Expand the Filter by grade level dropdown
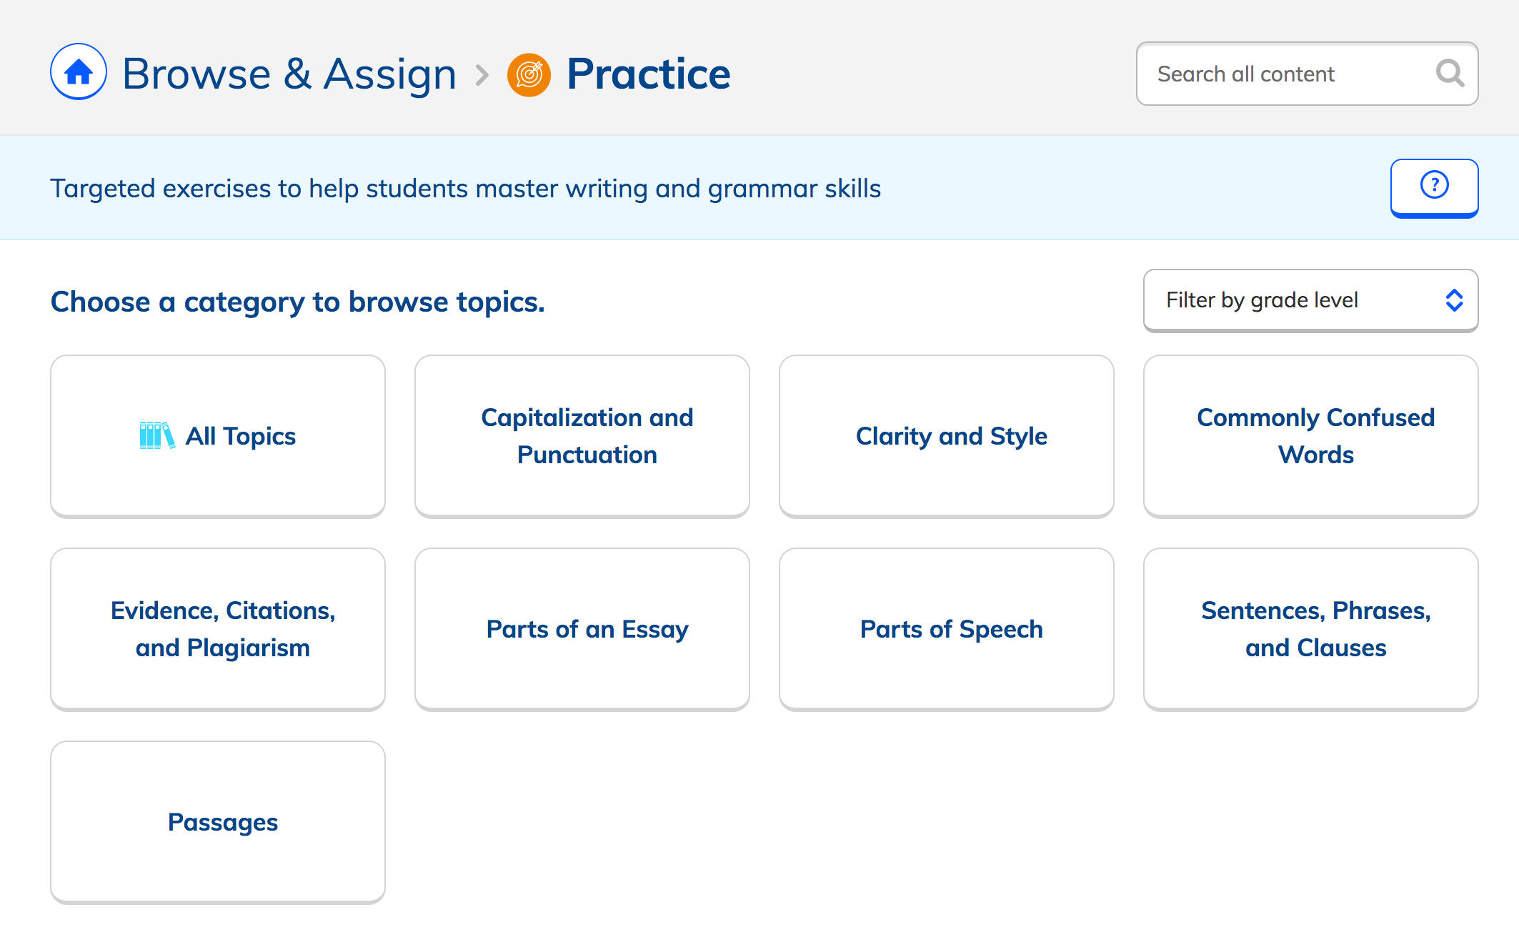 tap(1310, 300)
